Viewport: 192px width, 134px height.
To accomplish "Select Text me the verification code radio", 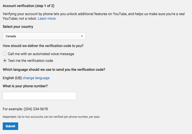I will tap(5, 61).
